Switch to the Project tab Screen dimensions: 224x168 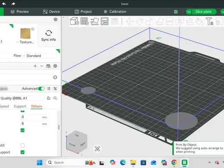[83, 12]
